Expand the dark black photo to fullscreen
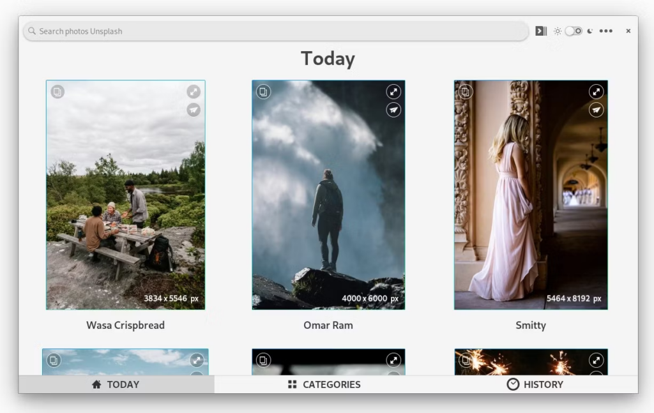The height and width of the screenshot is (413, 654). coord(393,360)
